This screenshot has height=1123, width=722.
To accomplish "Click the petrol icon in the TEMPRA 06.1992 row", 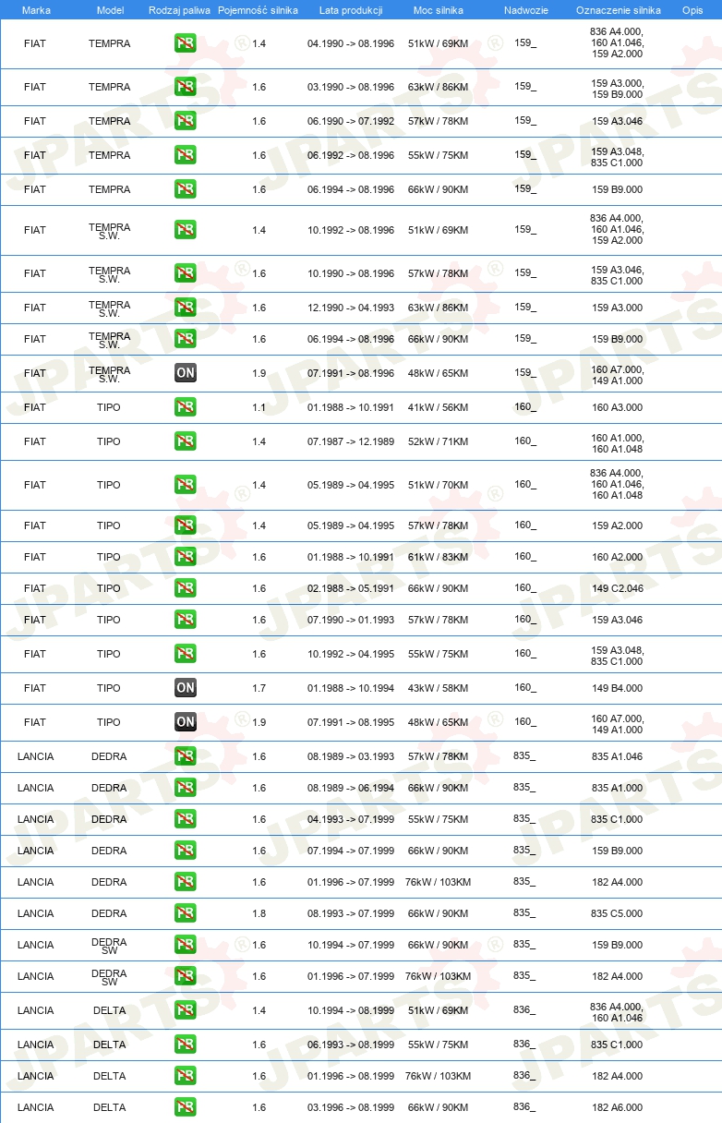I will click(186, 155).
